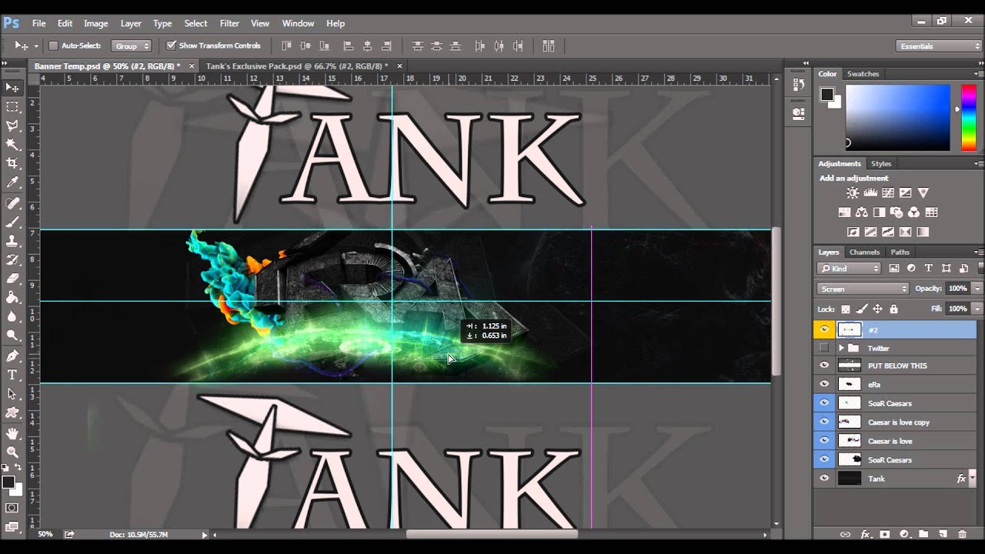Click the zoom percentage field in status bar
This screenshot has height=554, width=985.
(45, 534)
